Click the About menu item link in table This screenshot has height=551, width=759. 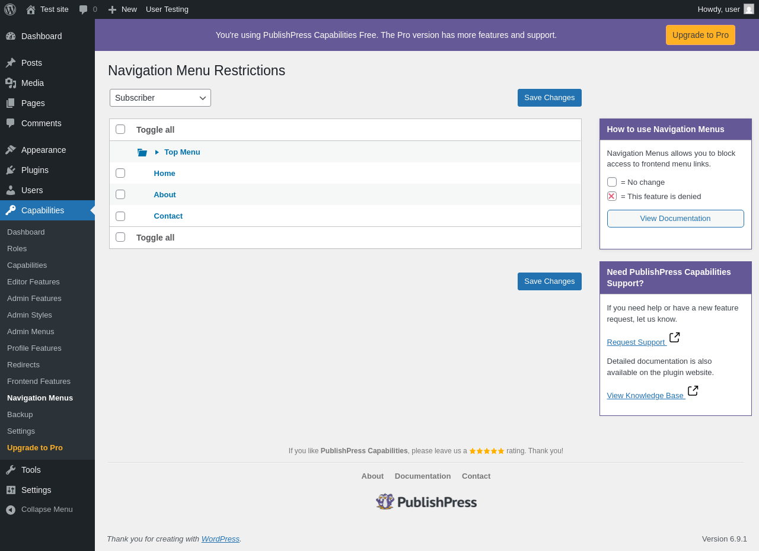point(165,195)
